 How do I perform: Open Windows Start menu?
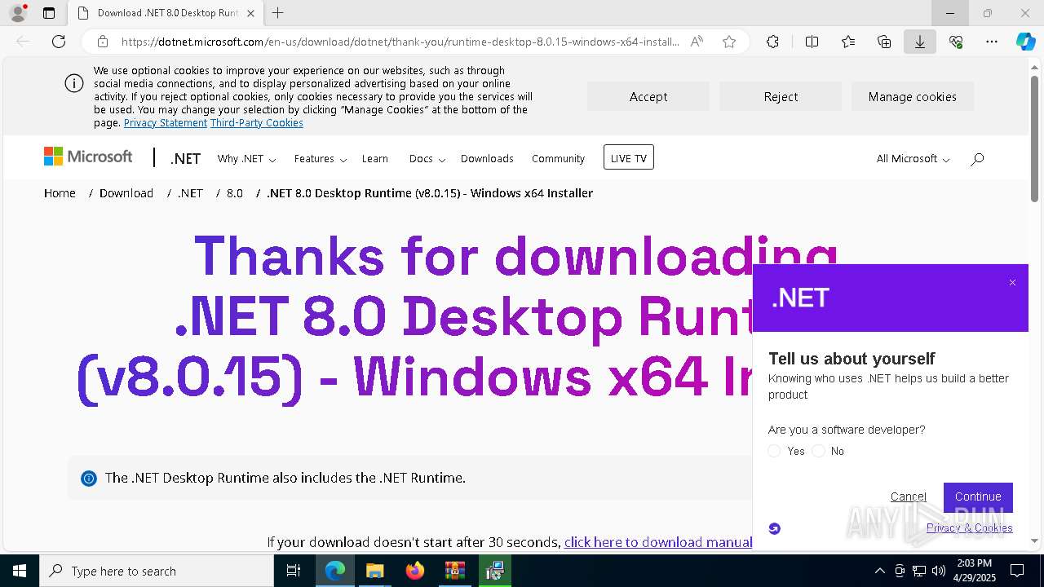point(20,571)
